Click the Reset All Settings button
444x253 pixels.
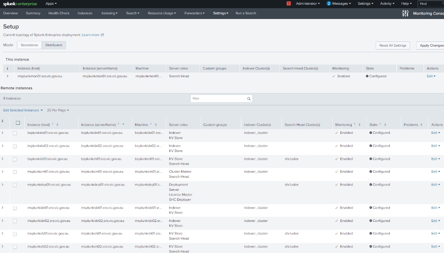coord(393,45)
